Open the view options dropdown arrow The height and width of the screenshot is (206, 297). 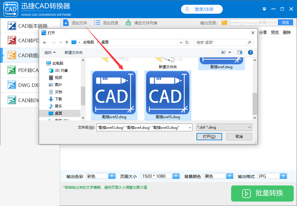tap(230, 52)
